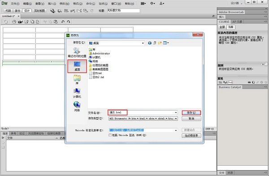Expand the 保存在 location dropdown
This screenshot has width=269, height=176.
143,43
